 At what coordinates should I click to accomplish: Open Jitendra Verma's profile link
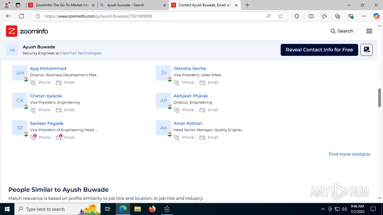190,68
